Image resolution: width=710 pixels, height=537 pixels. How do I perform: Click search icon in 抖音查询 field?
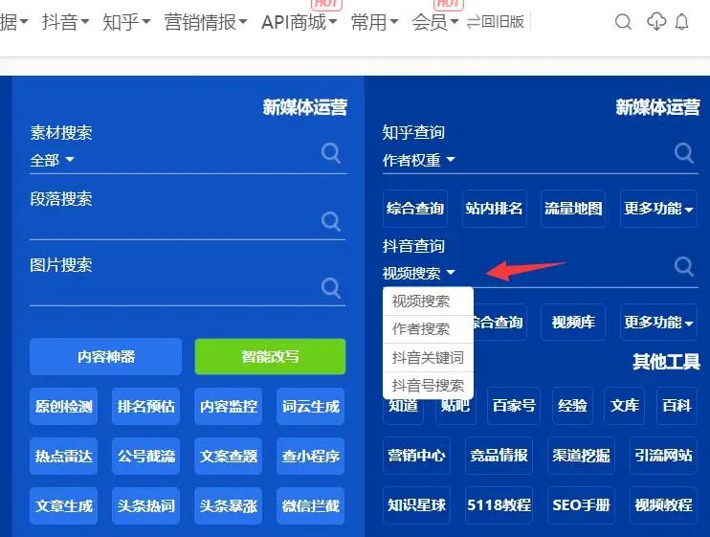(x=684, y=267)
